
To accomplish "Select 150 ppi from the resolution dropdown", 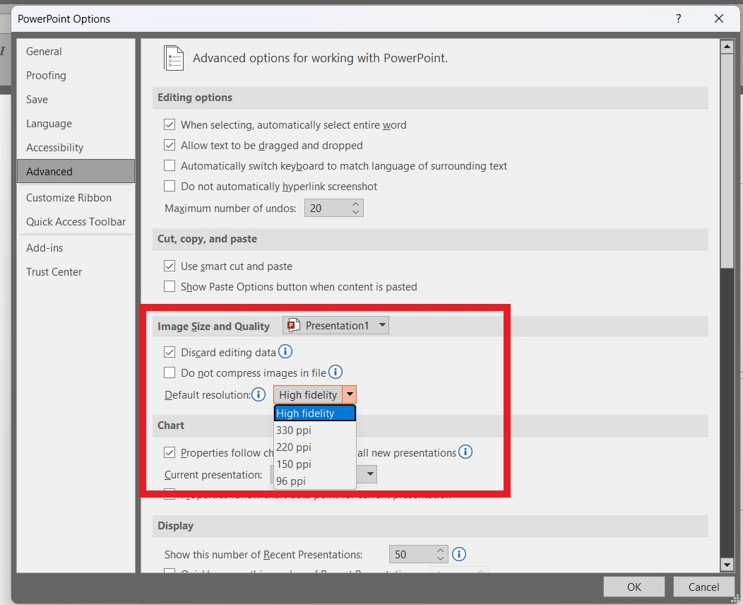I will click(294, 464).
